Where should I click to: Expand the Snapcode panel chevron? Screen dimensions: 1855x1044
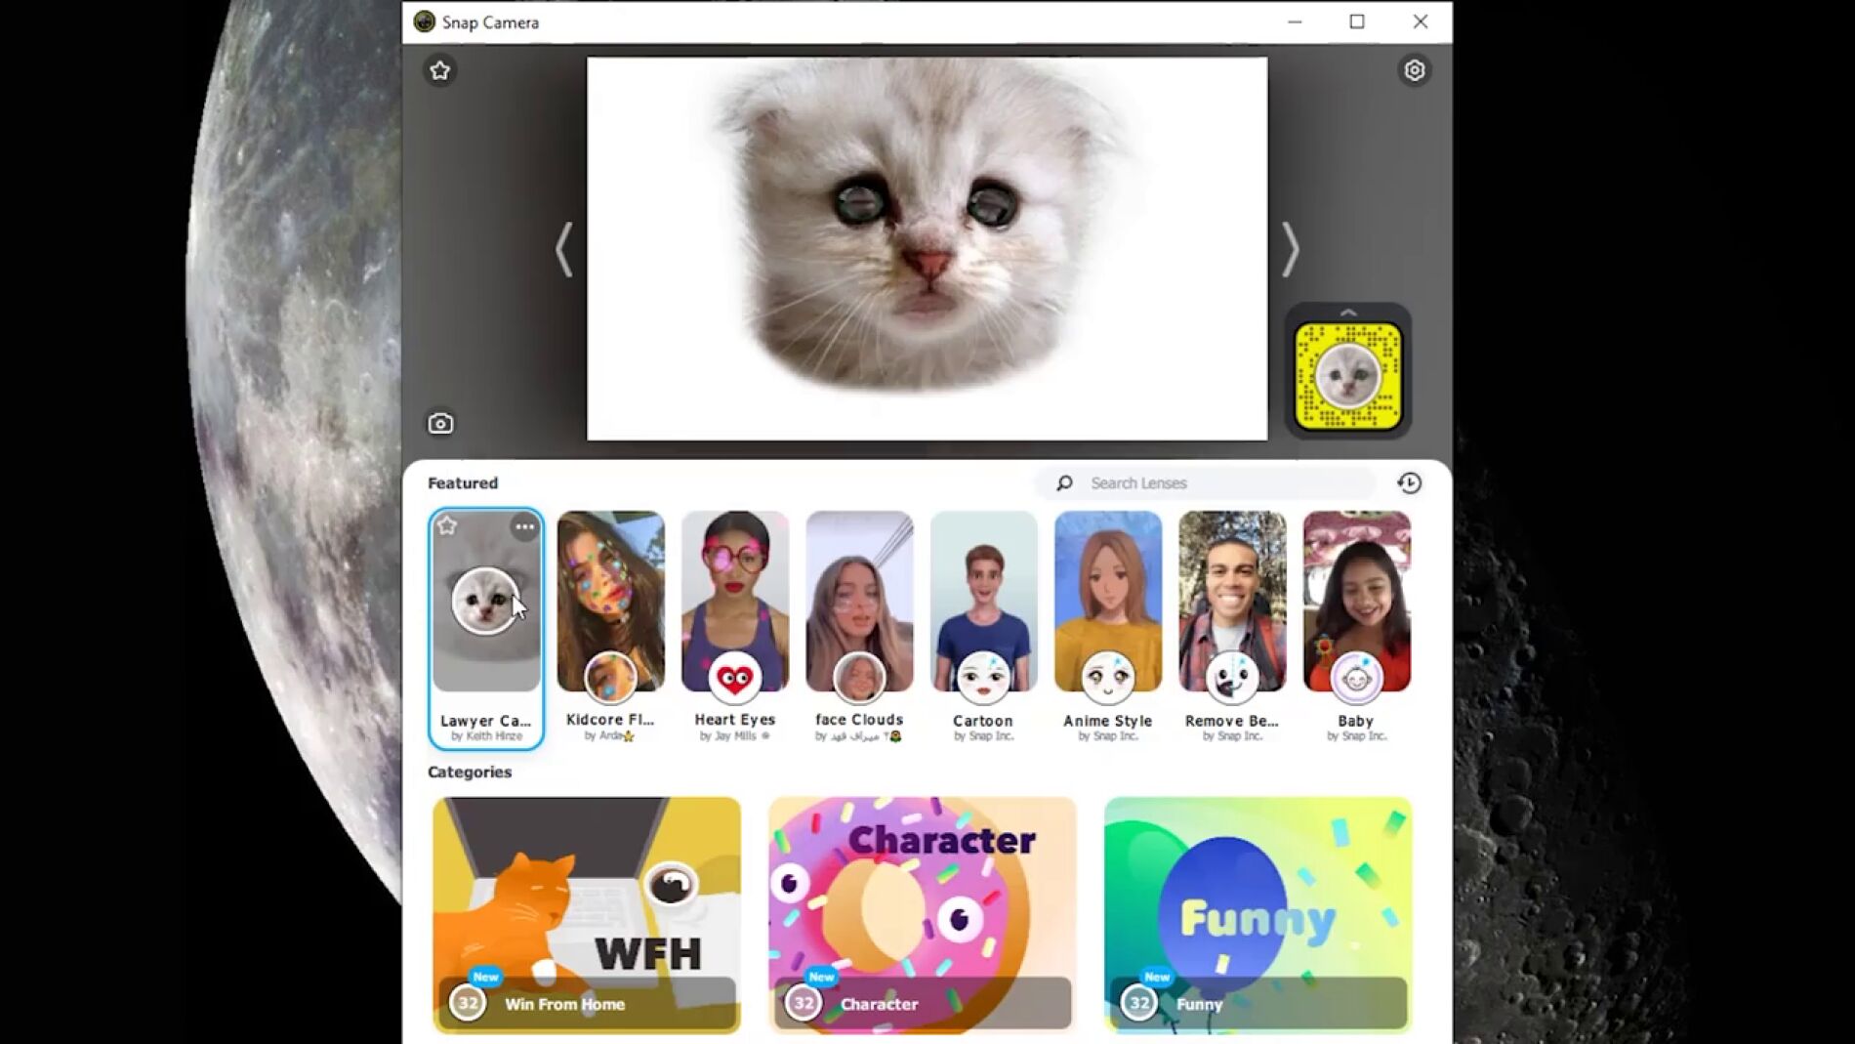pyautogui.click(x=1348, y=313)
